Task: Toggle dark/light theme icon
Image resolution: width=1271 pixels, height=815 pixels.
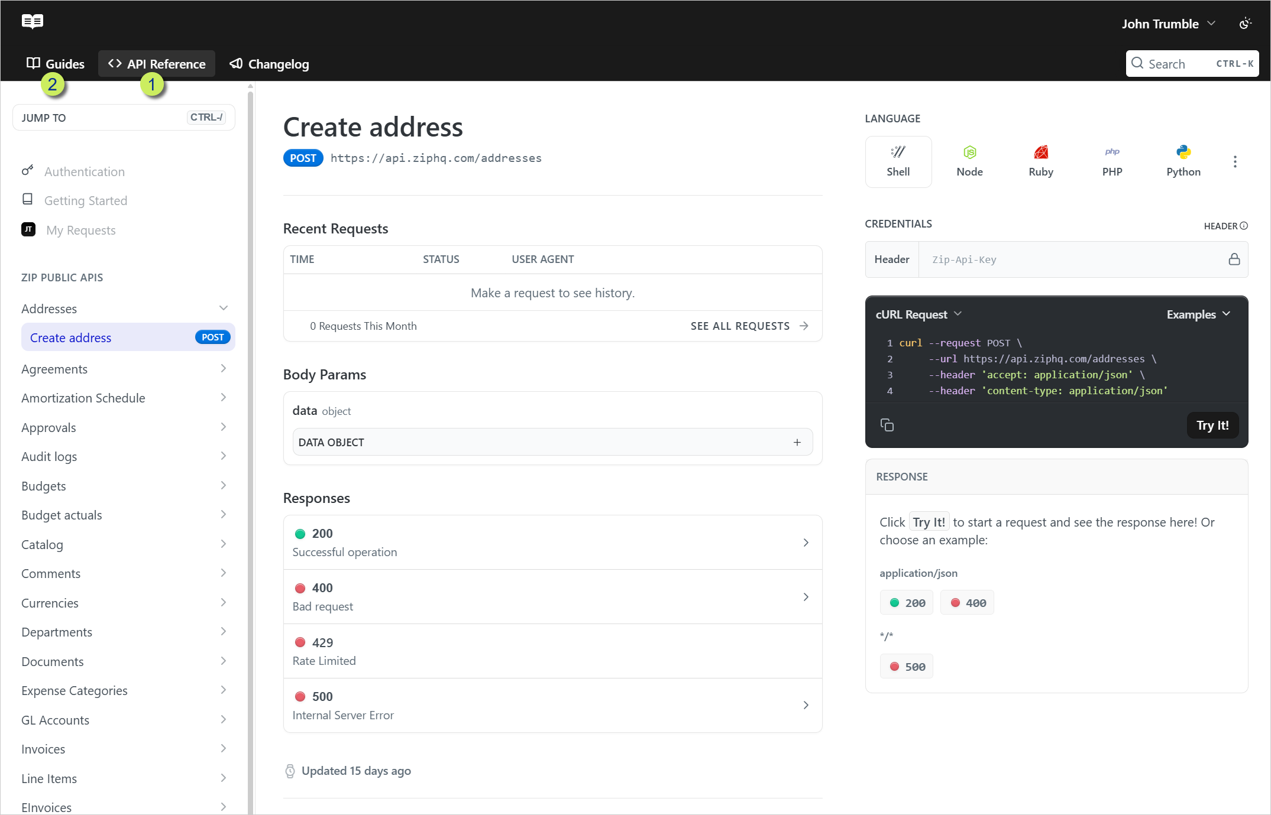Action: pos(1245,24)
